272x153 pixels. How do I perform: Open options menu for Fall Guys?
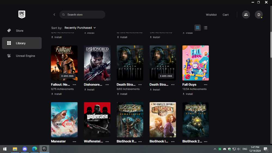coord(206,84)
